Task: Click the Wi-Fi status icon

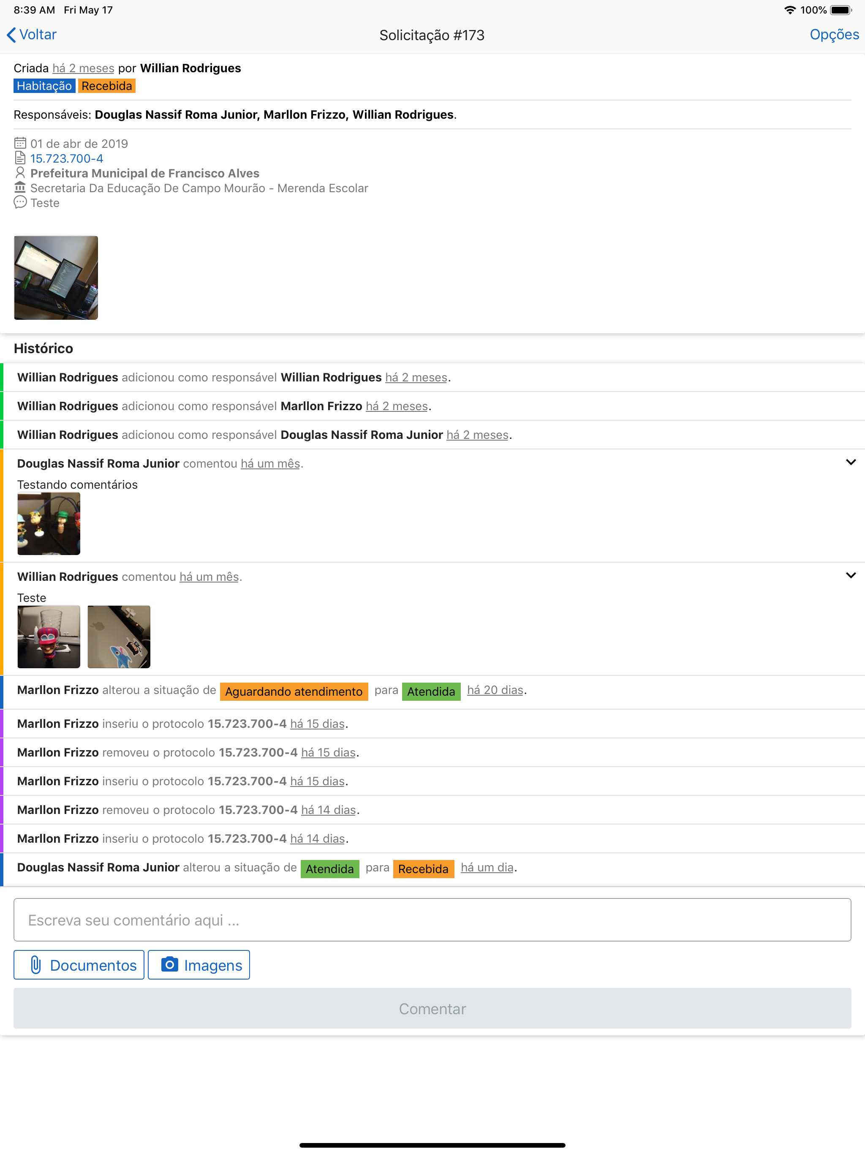Action: click(790, 10)
